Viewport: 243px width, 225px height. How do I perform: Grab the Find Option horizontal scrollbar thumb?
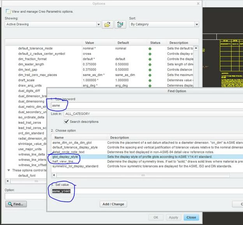[x=143, y=175]
